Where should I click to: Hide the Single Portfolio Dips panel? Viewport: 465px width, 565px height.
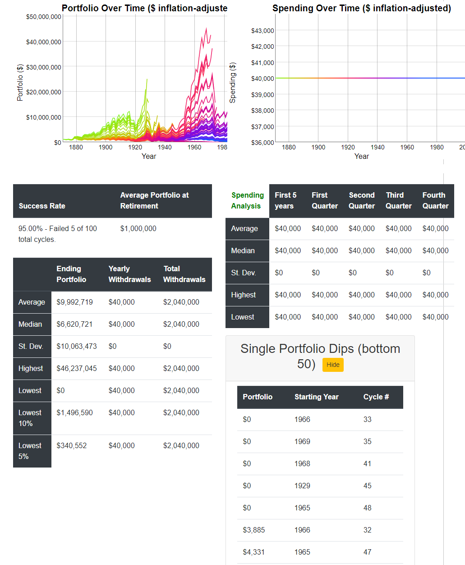(333, 365)
